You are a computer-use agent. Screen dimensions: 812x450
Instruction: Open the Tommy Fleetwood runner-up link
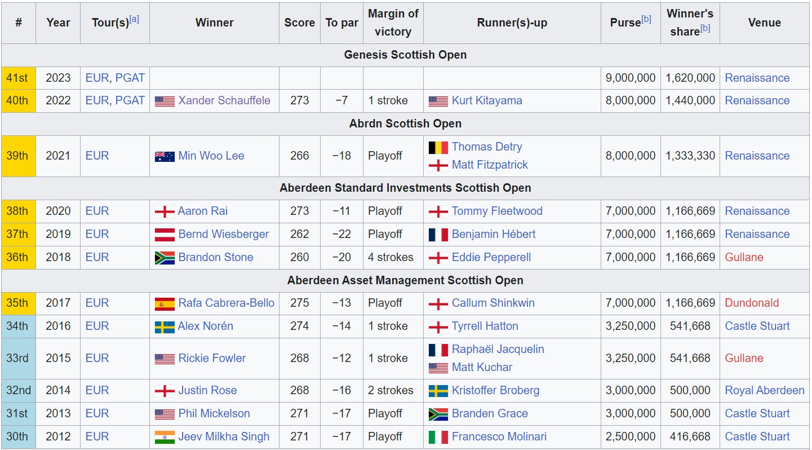(x=497, y=211)
